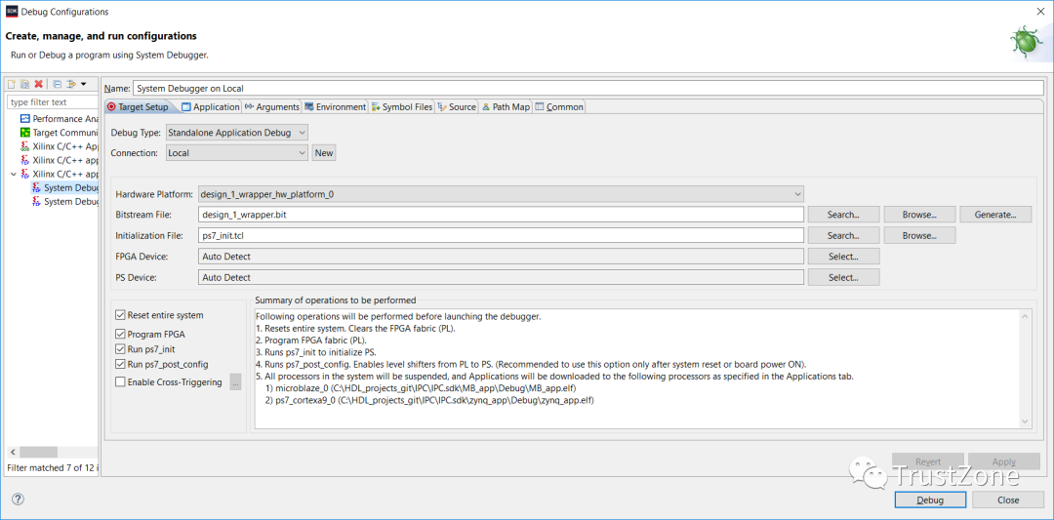Viewport: 1054px width, 520px height.
Task: Click the configuration Name text field
Action: point(588,88)
